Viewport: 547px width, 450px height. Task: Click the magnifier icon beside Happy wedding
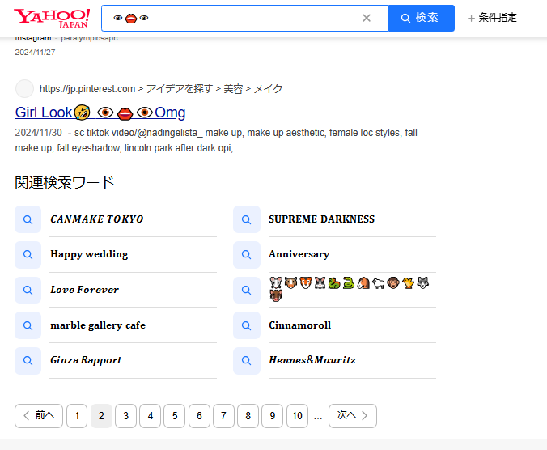click(28, 255)
